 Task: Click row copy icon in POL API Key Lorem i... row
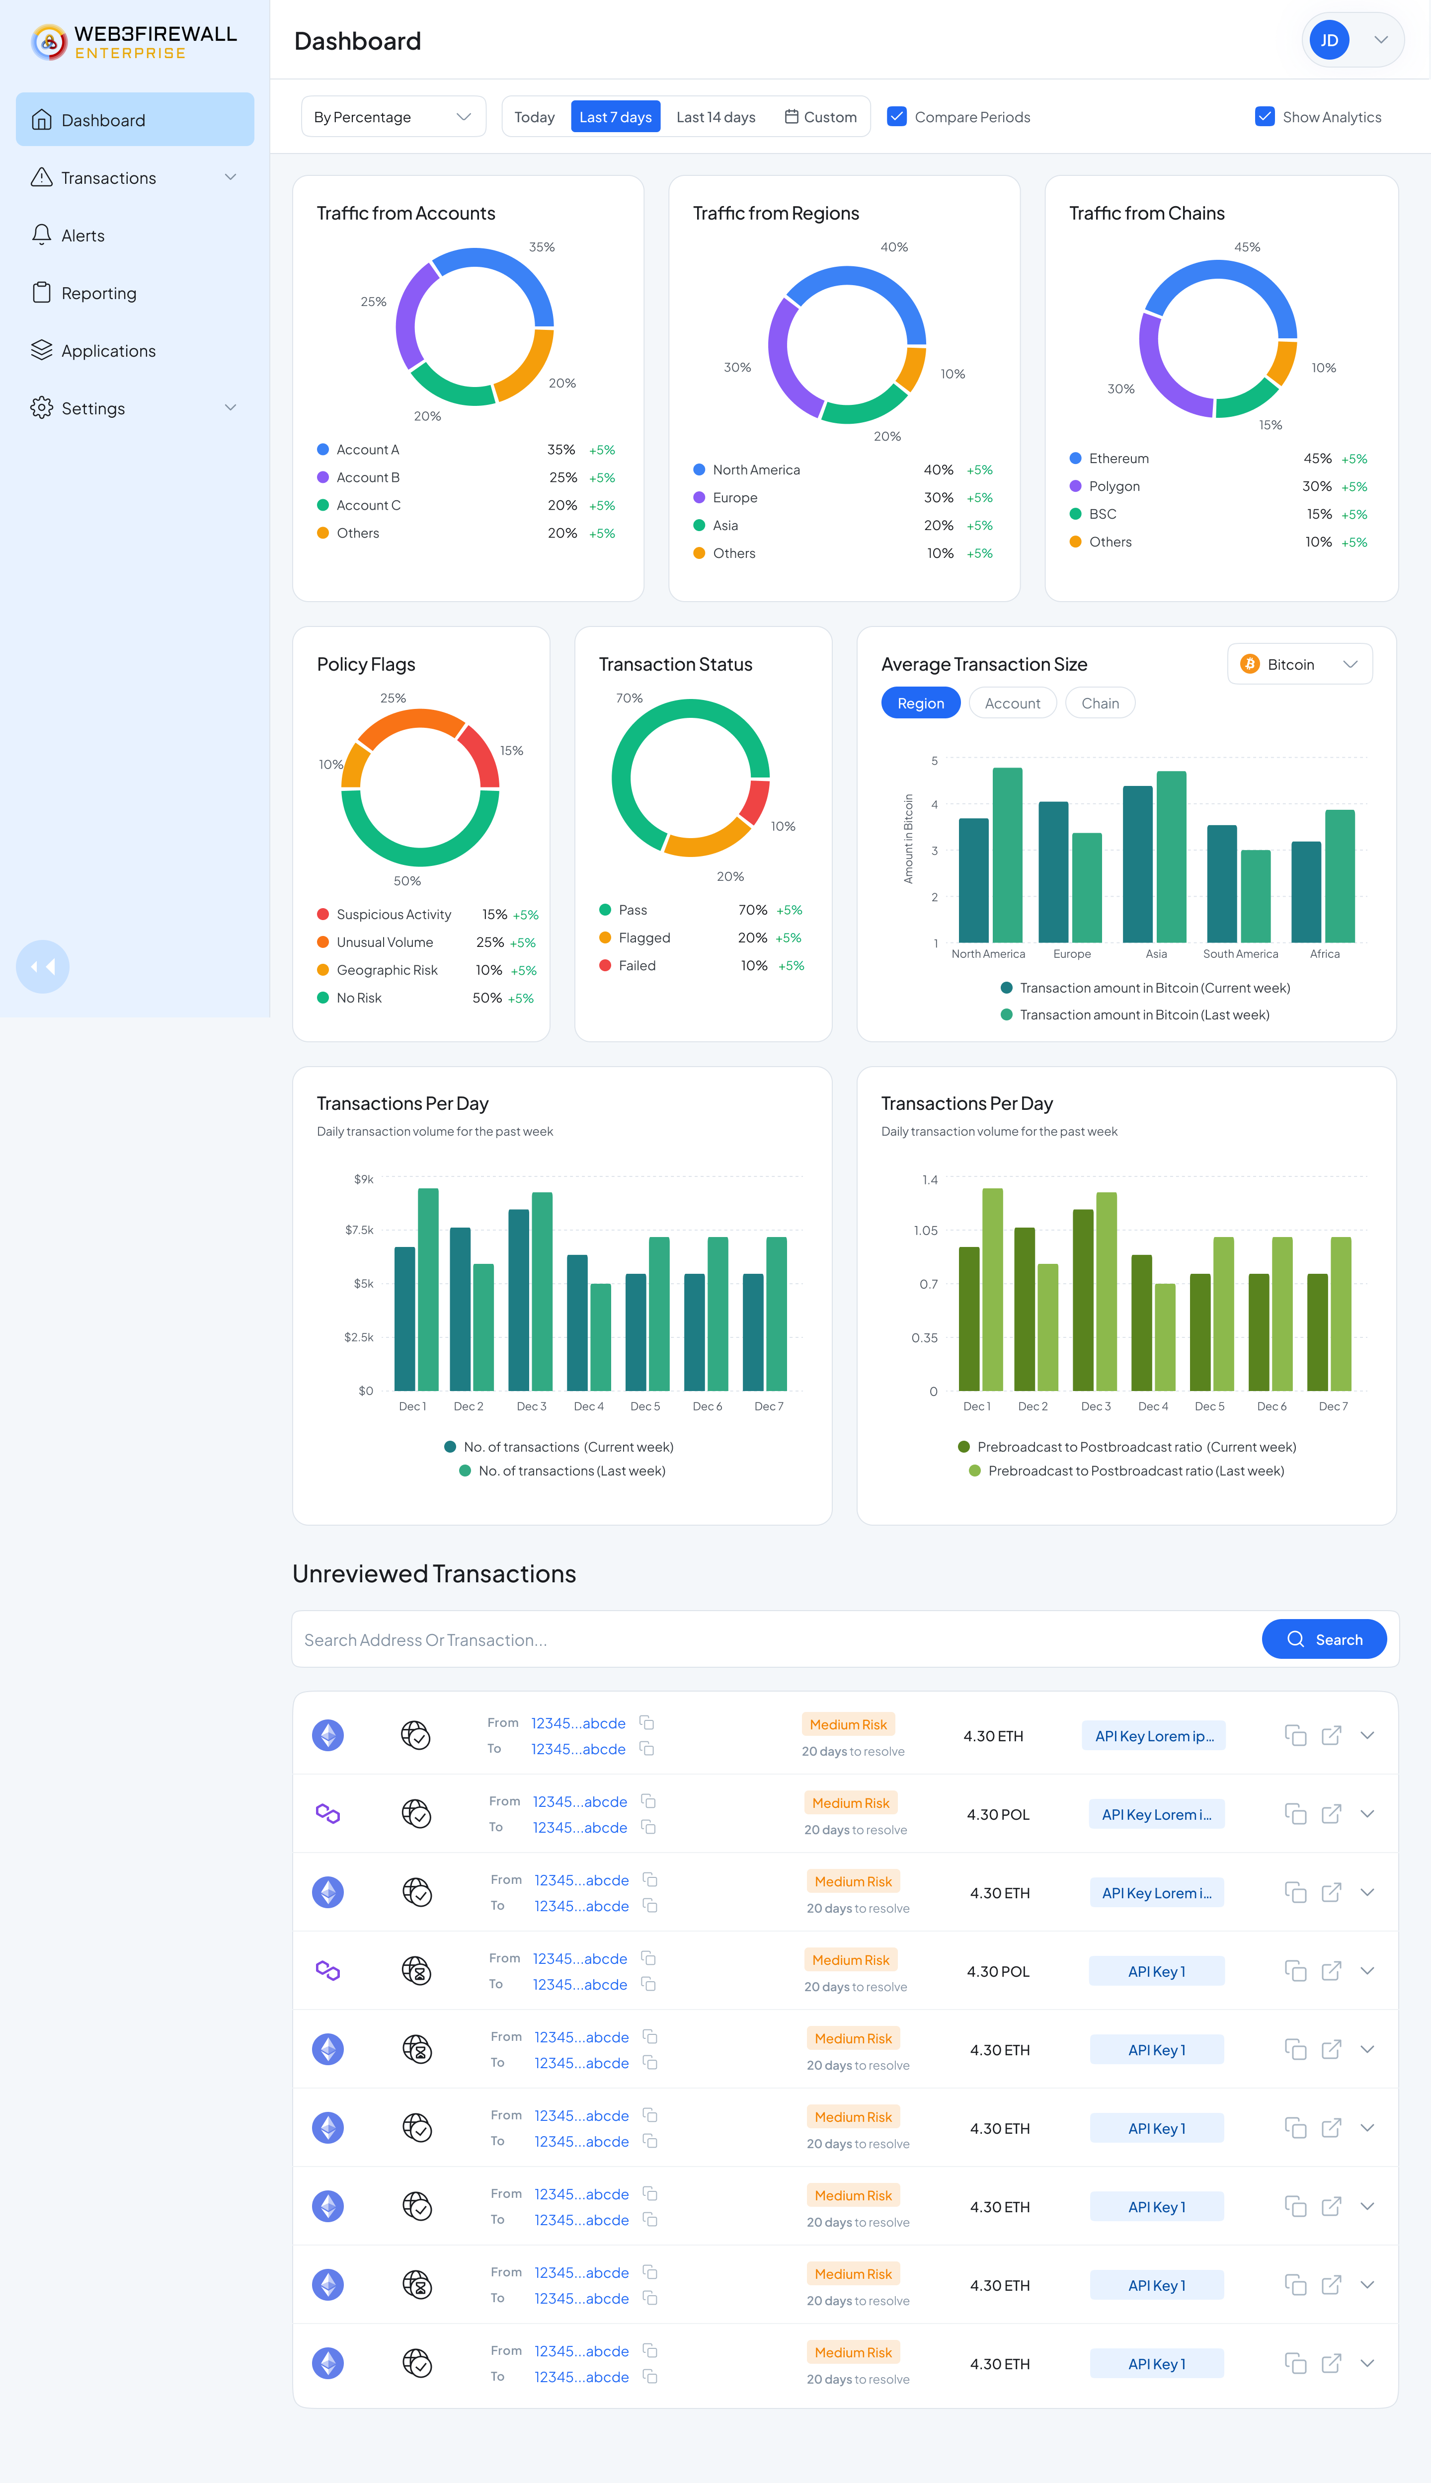[1295, 1814]
